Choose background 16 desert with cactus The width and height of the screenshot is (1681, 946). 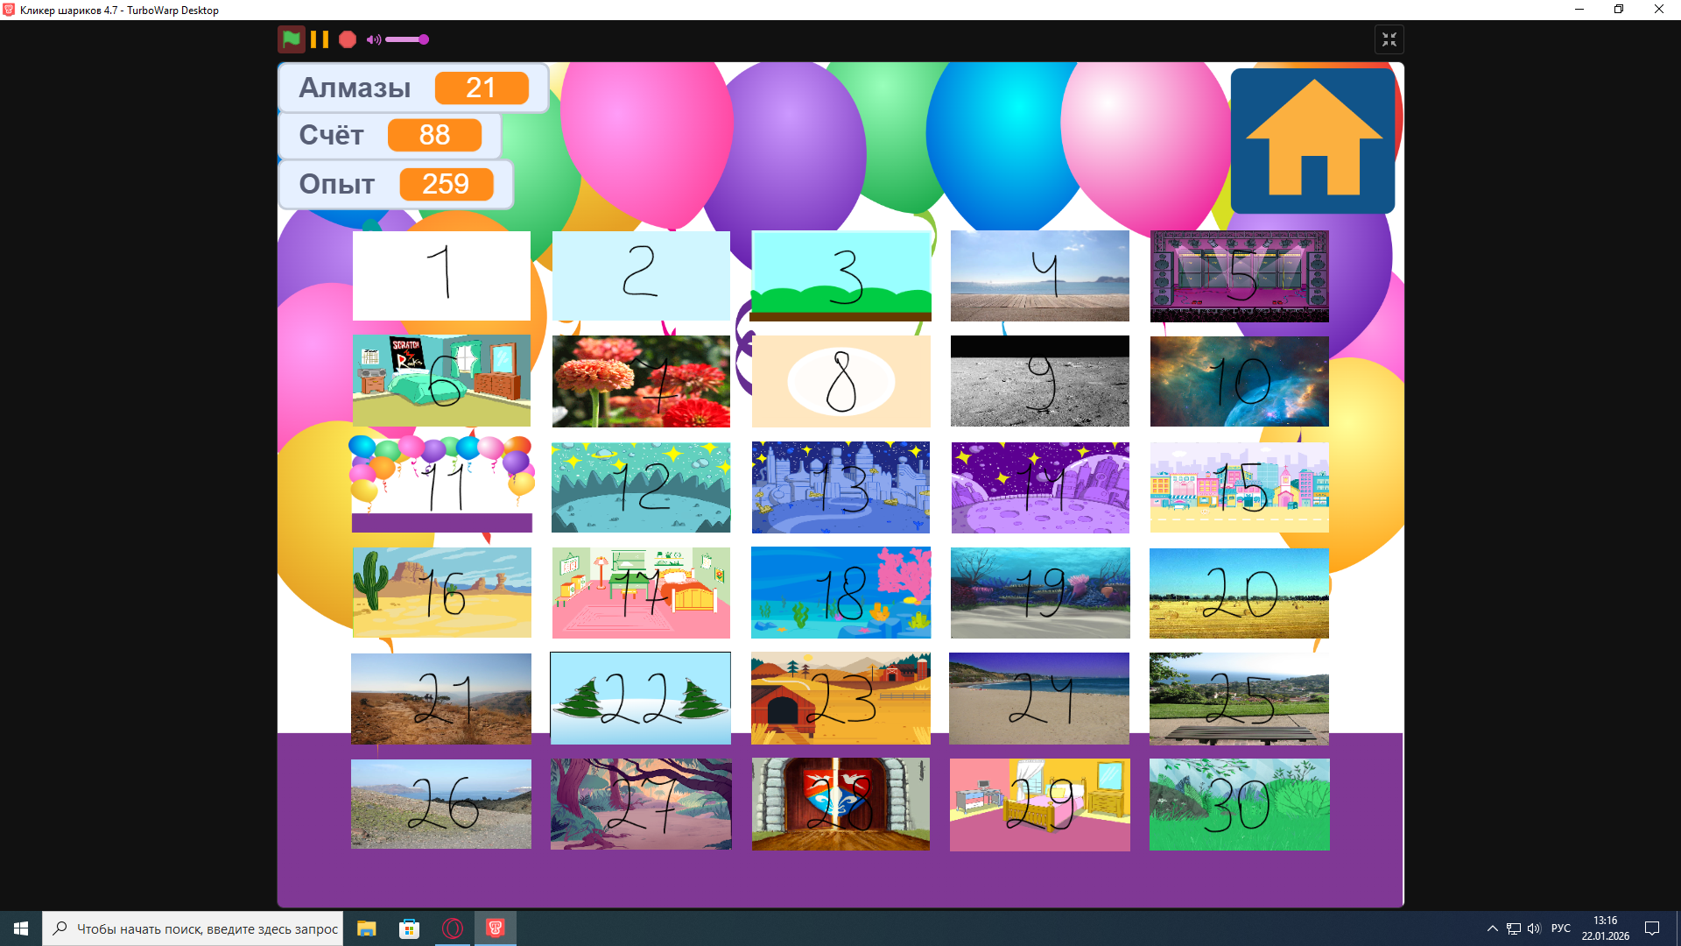coord(441,592)
